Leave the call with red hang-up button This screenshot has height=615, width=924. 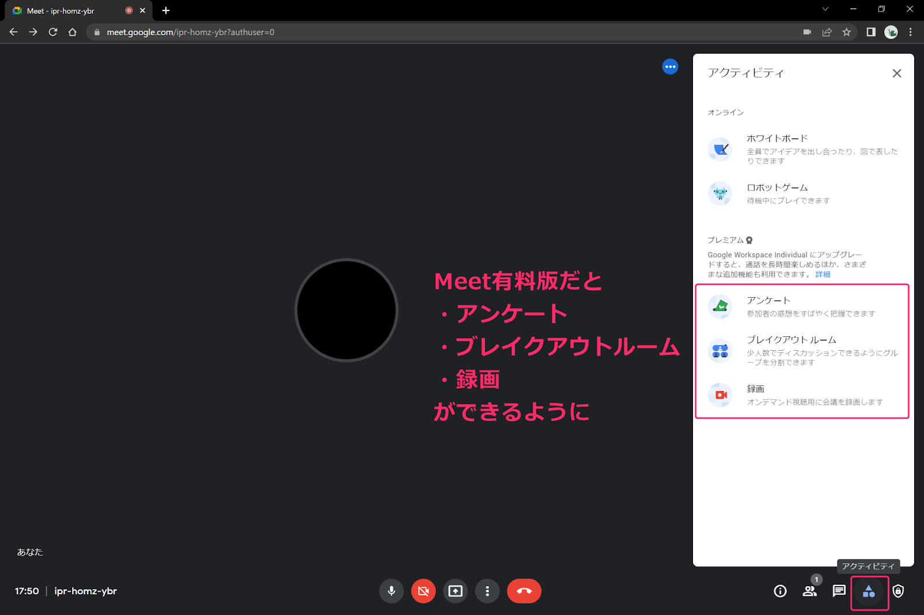point(524,591)
